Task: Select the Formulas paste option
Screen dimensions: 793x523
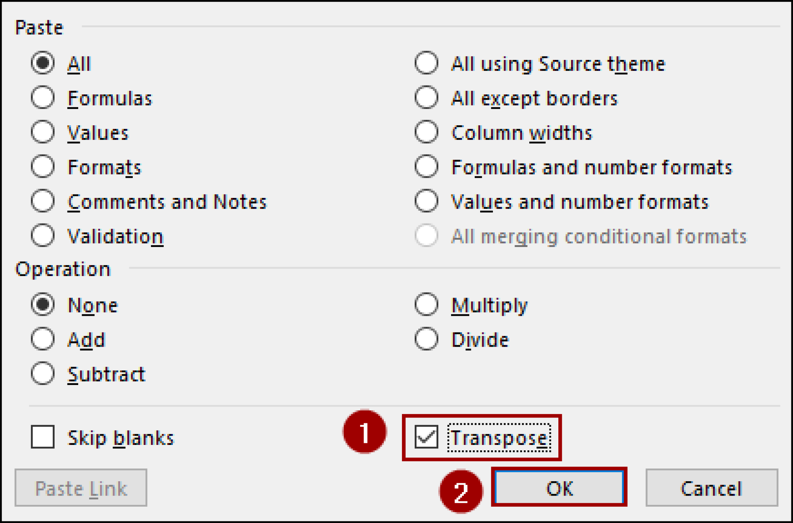Action: click(43, 98)
